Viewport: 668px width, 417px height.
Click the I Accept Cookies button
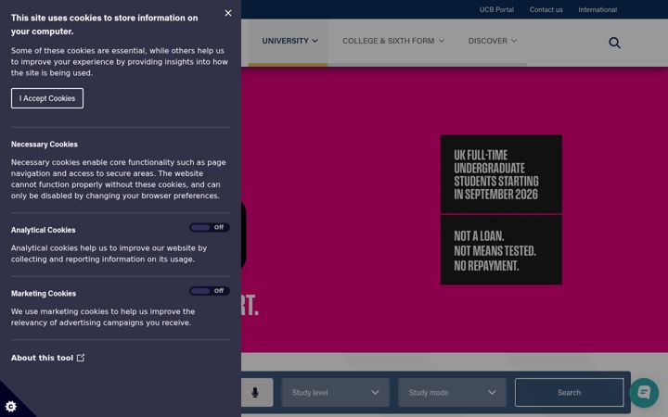click(47, 98)
